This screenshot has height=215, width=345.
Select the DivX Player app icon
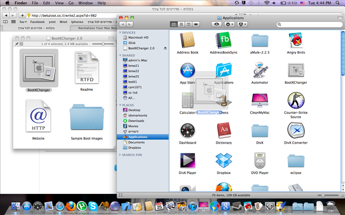pyautogui.click(x=187, y=161)
